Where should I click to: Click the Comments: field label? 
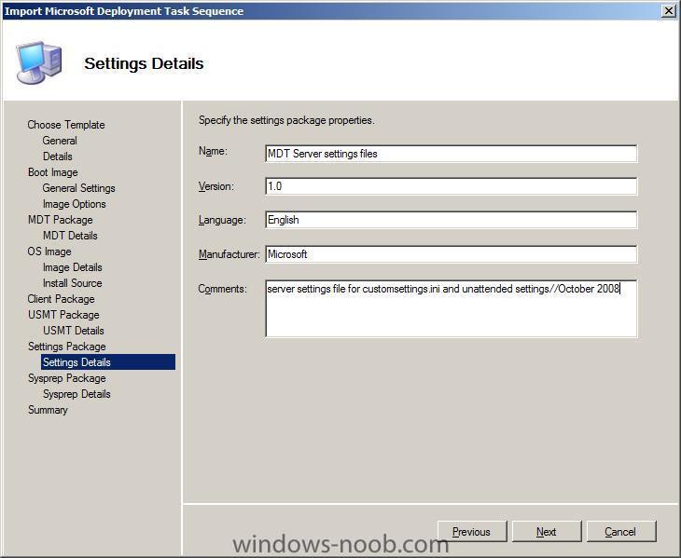(222, 289)
